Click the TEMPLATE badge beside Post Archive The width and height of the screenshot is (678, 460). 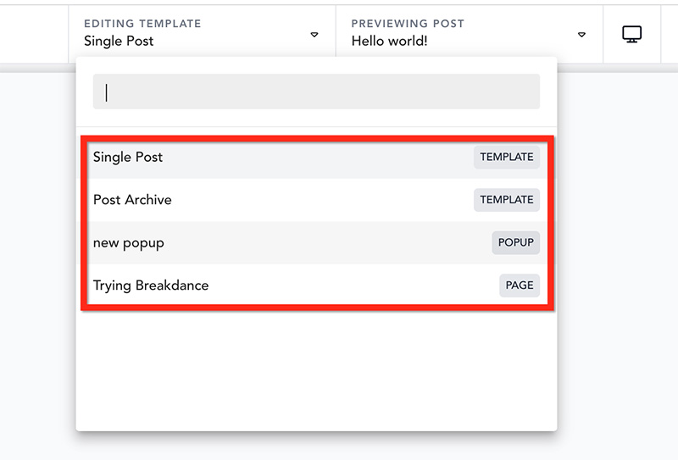(x=506, y=200)
